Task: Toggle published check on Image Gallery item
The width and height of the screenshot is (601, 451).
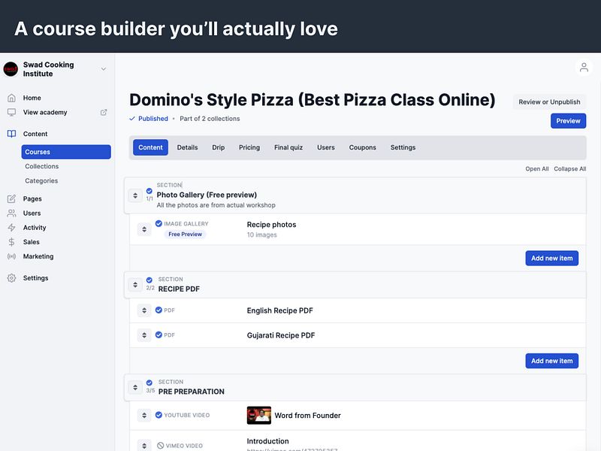Action: [x=159, y=223]
